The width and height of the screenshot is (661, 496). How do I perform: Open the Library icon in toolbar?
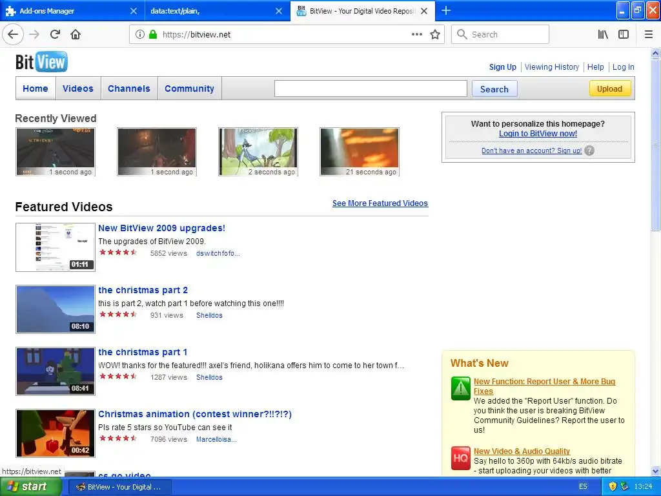pos(603,34)
